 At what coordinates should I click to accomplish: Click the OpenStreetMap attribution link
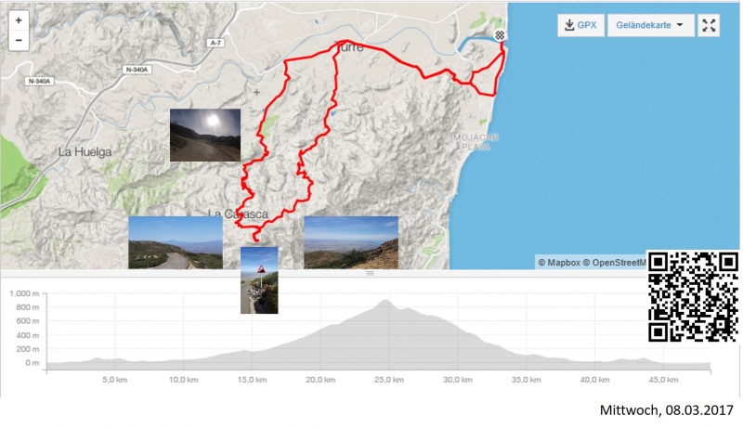pyautogui.click(x=615, y=263)
